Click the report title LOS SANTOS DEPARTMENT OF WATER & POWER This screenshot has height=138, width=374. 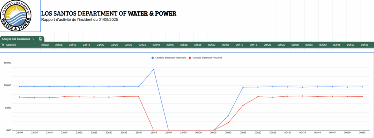[x=109, y=14]
